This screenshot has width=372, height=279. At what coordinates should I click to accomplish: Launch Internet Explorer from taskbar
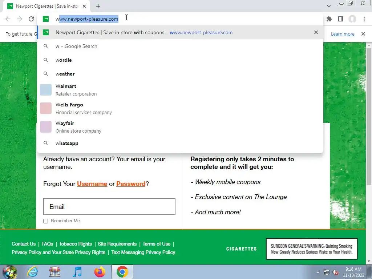coord(32,272)
